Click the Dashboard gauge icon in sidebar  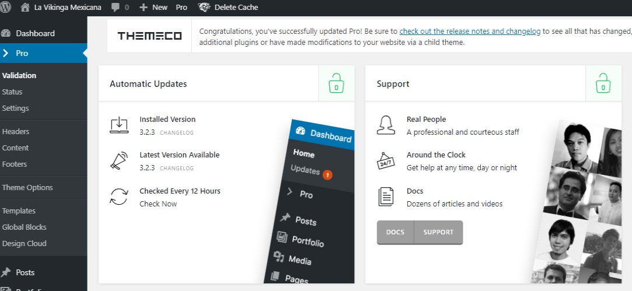(x=6, y=33)
